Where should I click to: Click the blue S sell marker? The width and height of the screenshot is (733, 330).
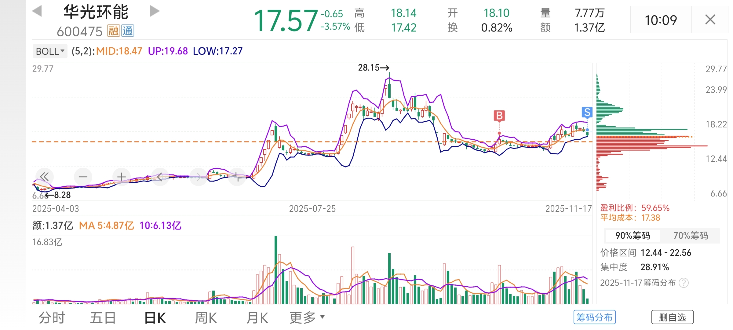[587, 112]
